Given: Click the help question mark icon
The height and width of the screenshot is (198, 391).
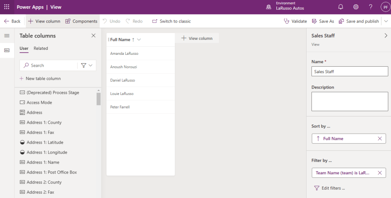Looking at the screenshot, I should (370, 7).
